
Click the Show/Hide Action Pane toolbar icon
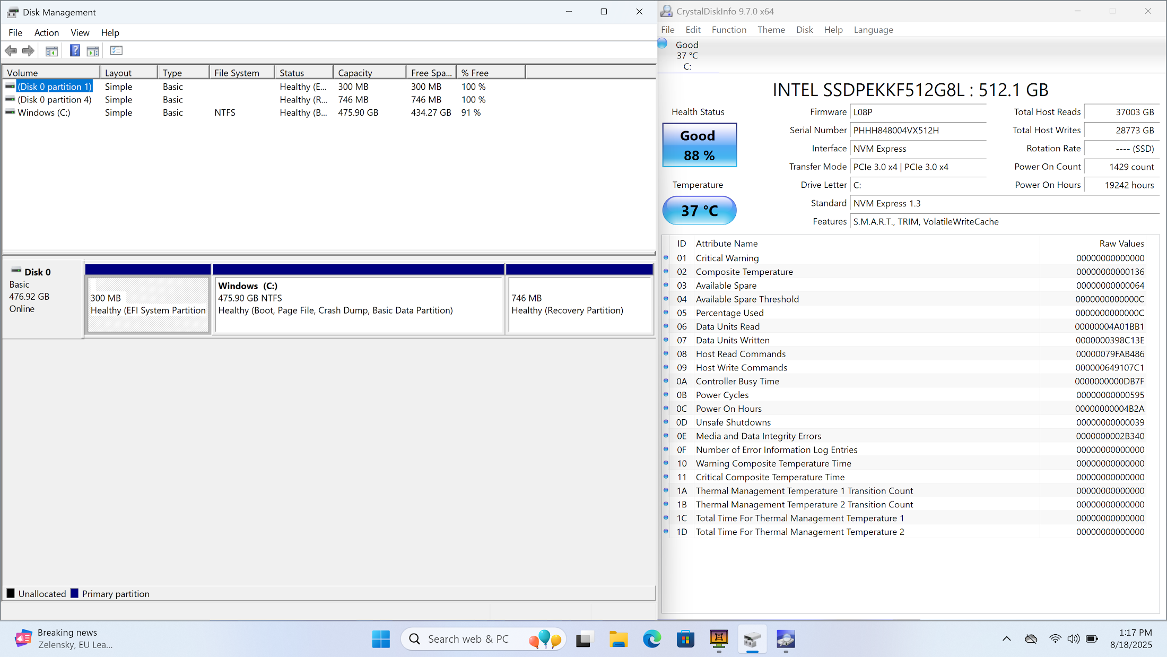(x=93, y=51)
